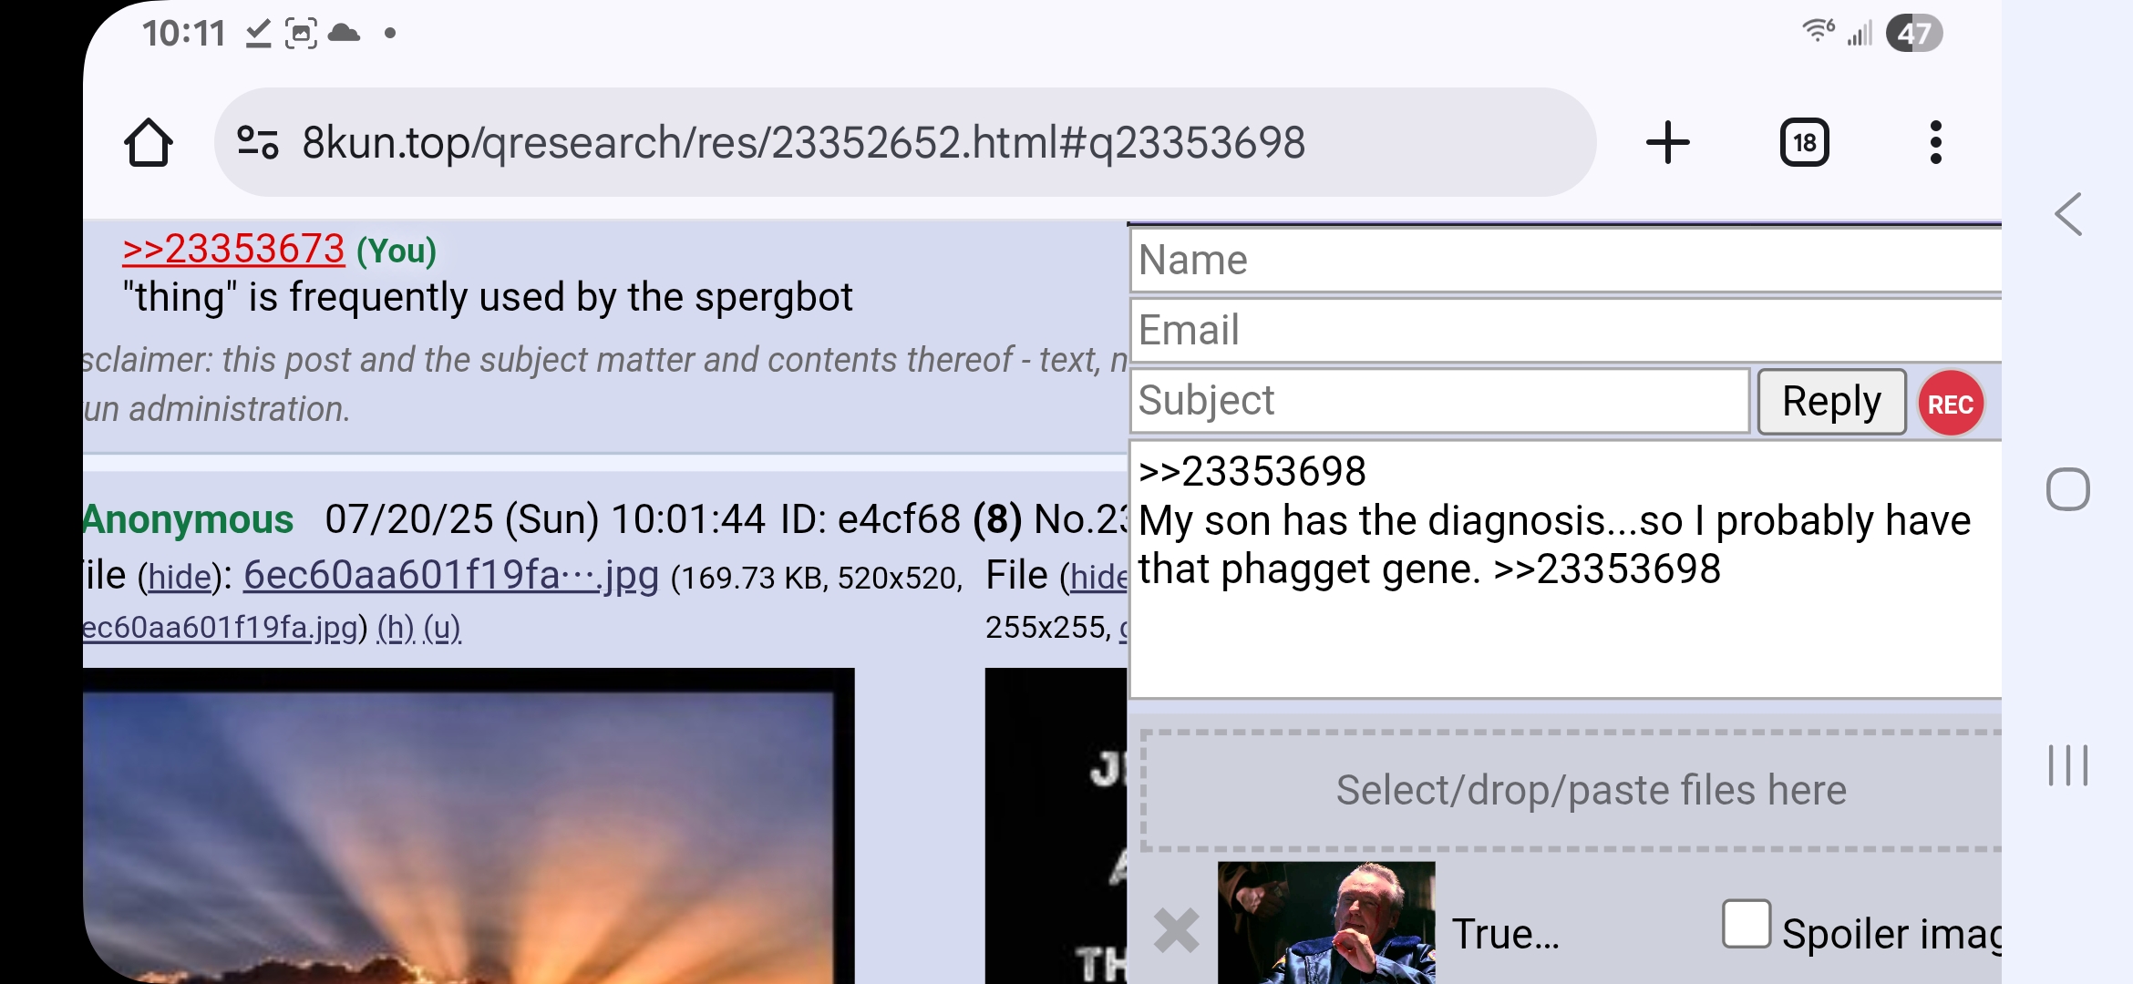
Task: Open the sunset rays image thumbnail
Action: [469, 825]
